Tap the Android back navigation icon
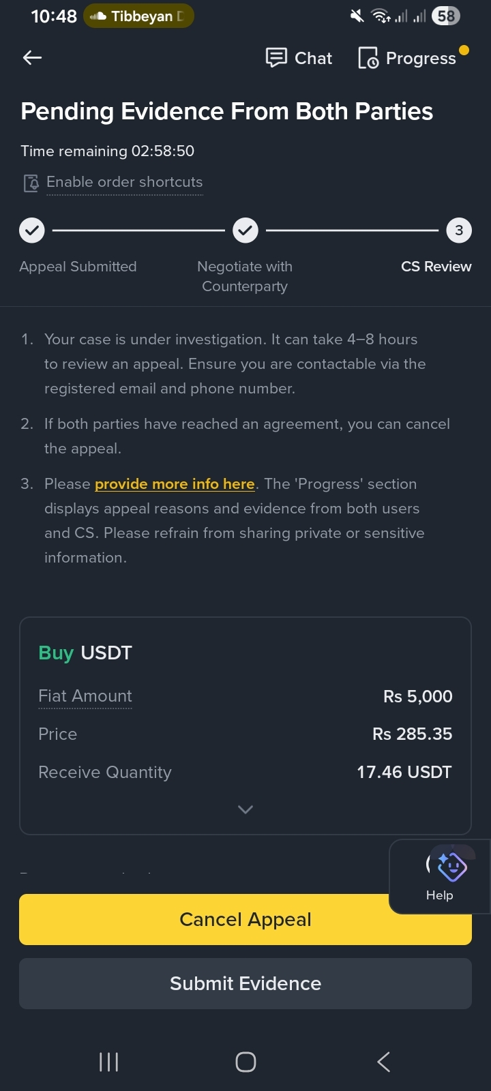491x1091 pixels. pyautogui.click(x=384, y=1062)
